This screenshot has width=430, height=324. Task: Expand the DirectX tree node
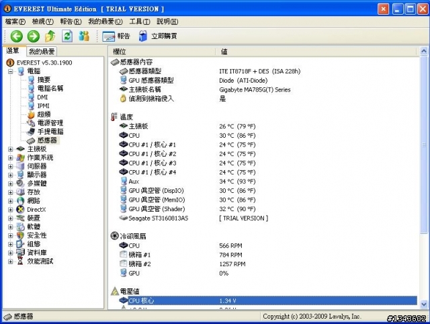pyautogui.click(x=11, y=210)
